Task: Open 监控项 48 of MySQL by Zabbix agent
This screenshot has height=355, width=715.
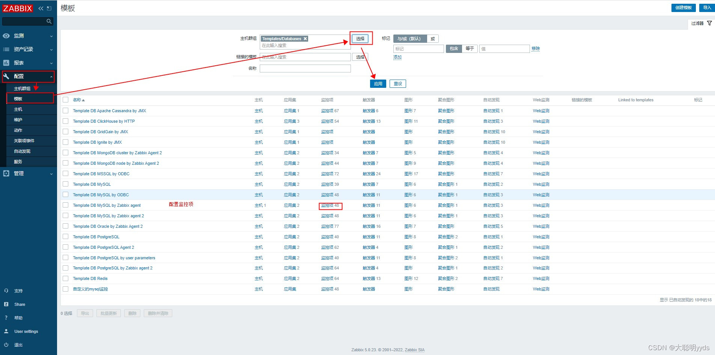Action: tap(330, 206)
